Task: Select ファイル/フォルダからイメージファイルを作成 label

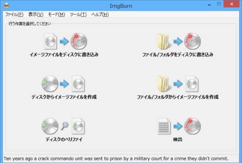Action: click(x=177, y=97)
